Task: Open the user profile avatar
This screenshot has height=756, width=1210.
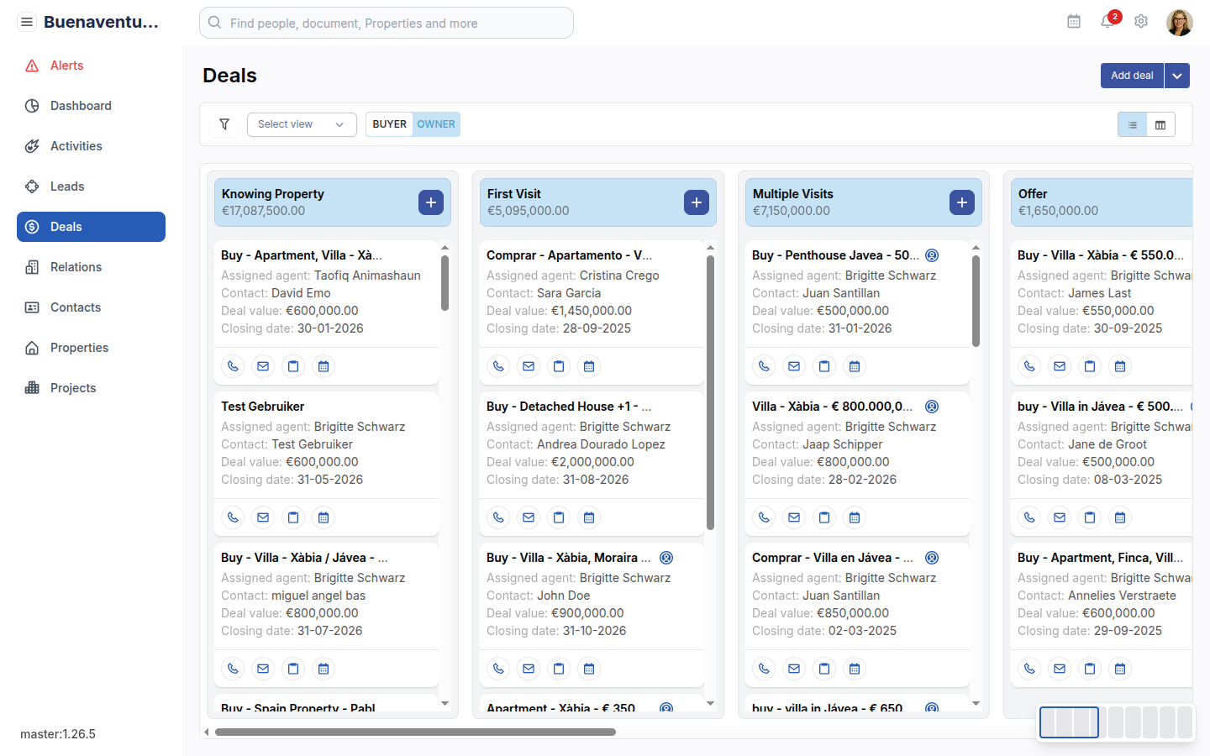Action: pos(1180,23)
